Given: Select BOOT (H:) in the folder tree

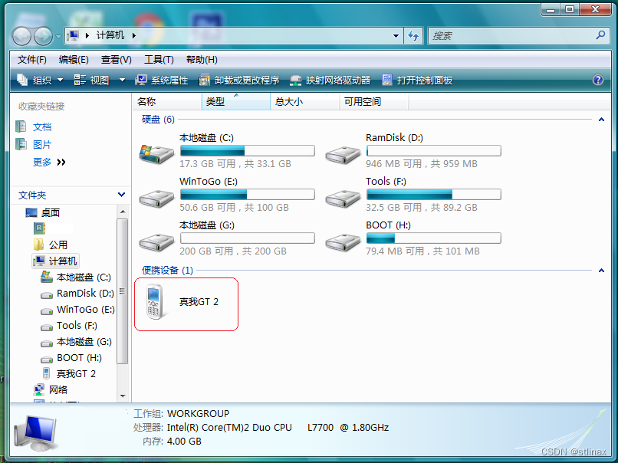Looking at the screenshot, I should tap(79, 358).
